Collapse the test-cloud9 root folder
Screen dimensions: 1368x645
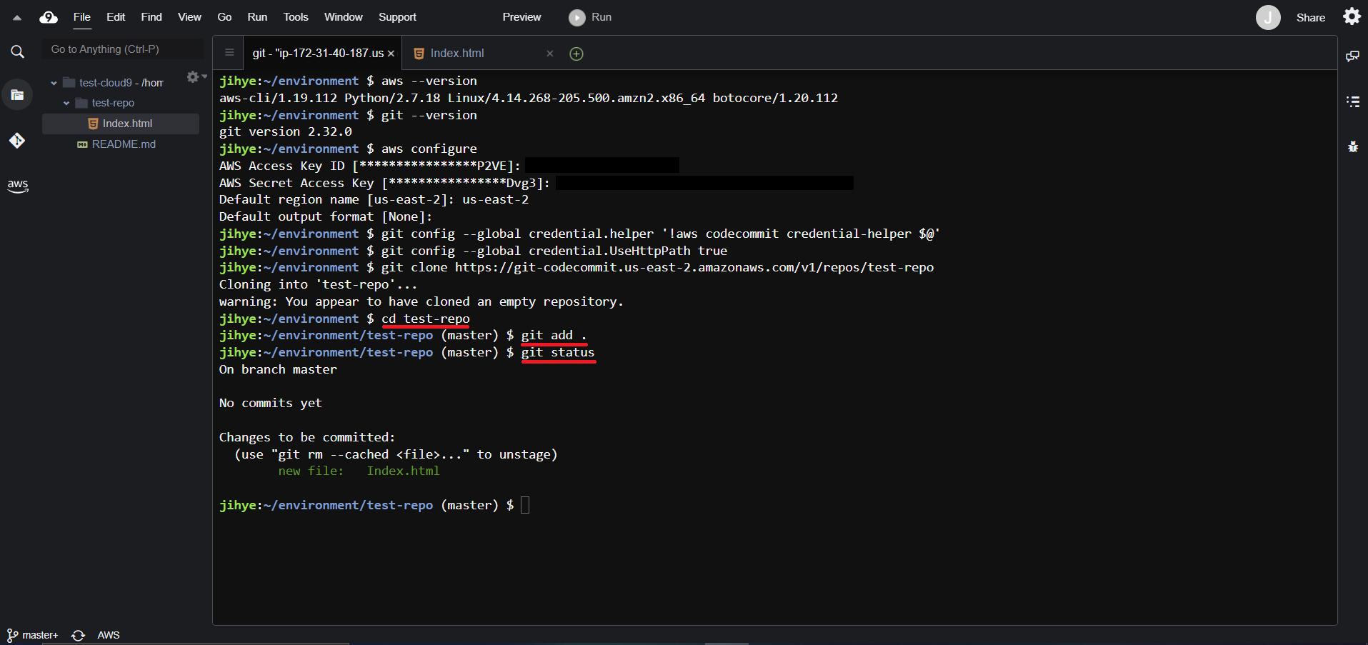pos(54,83)
